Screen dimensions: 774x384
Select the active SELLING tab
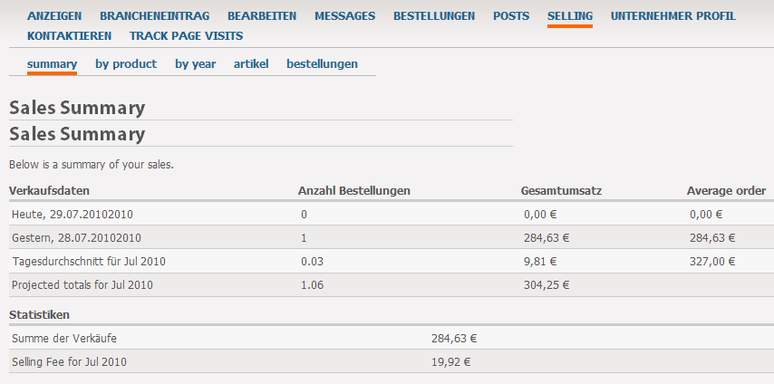(569, 16)
